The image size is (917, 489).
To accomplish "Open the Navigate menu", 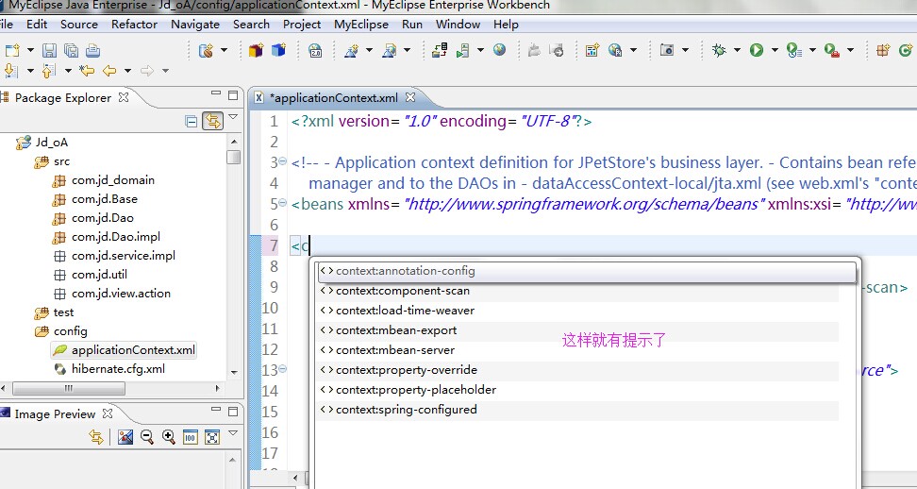I will click(x=195, y=24).
